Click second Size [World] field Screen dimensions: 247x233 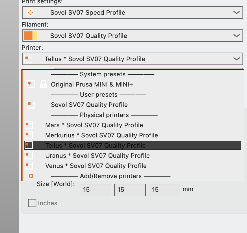tap(130, 190)
